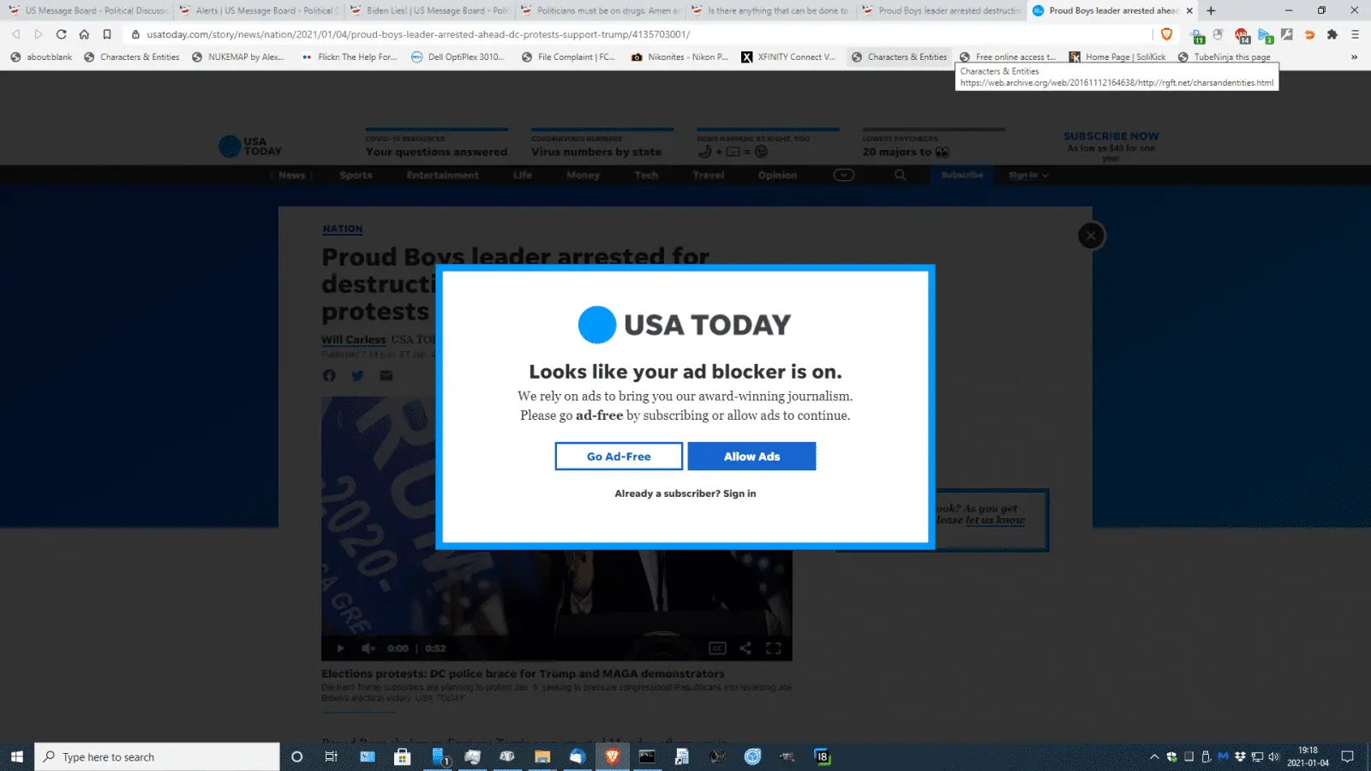Click the video player share icon

tap(745, 648)
